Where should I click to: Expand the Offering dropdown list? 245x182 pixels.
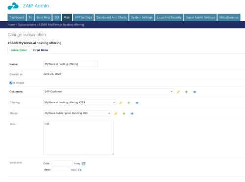tap(79, 102)
